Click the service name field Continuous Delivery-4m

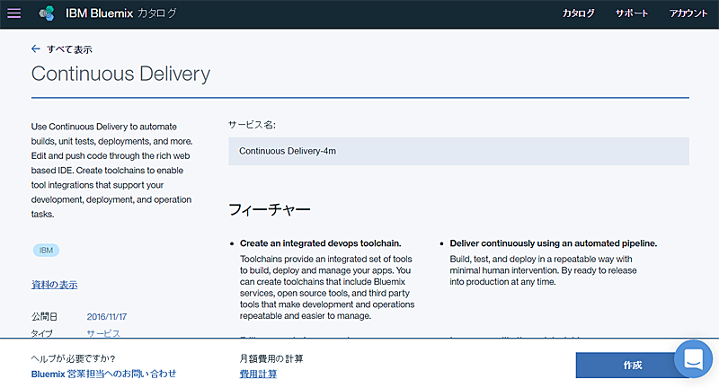tap(458, 151)
